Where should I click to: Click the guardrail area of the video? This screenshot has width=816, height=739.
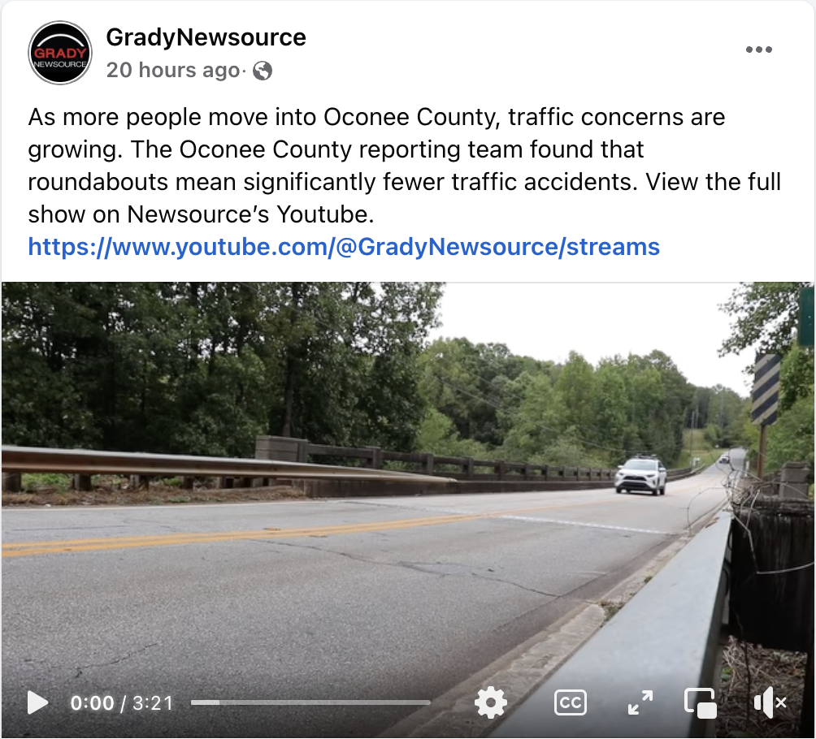click(229, 466)
